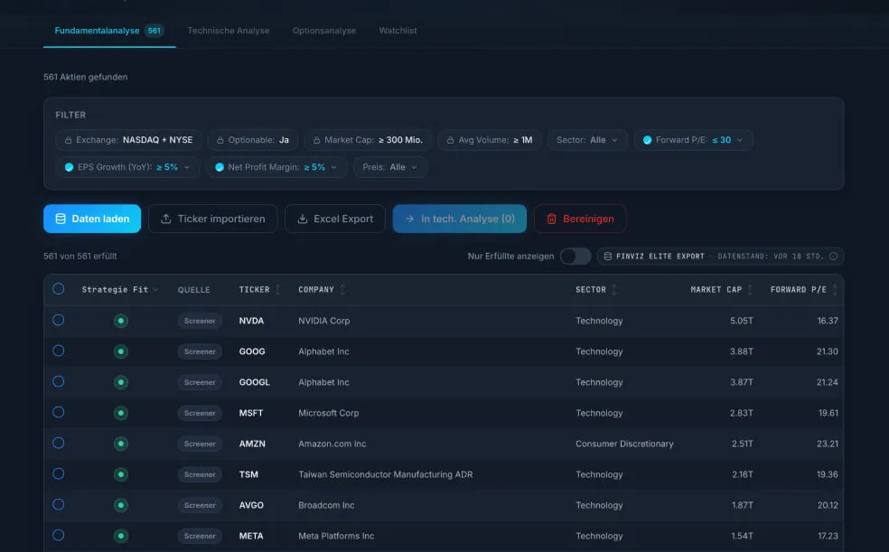Click the red Bereinigen button
Screen dimensions: 889x552
(580, 219)
